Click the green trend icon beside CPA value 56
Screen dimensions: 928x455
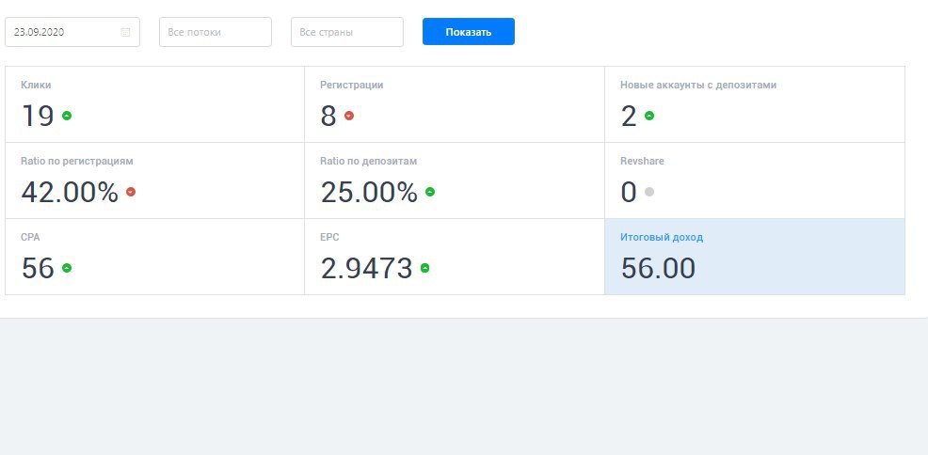[67, 268]
